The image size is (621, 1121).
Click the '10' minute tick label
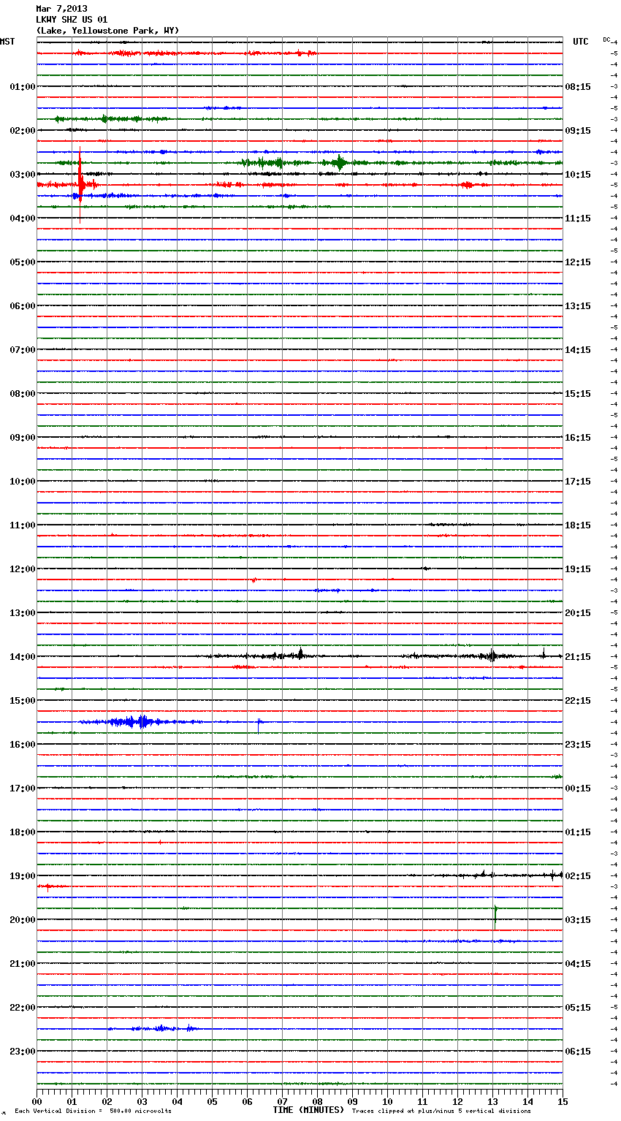point(387,1102)
